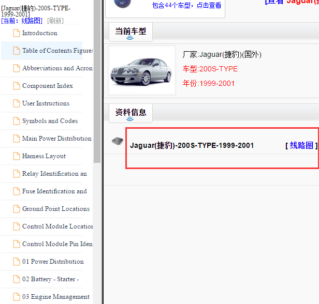Click the Table of Contents Figures page icon
Viewport: 319px width, 304px height.
pyautogui.click(x=17, y=51)
